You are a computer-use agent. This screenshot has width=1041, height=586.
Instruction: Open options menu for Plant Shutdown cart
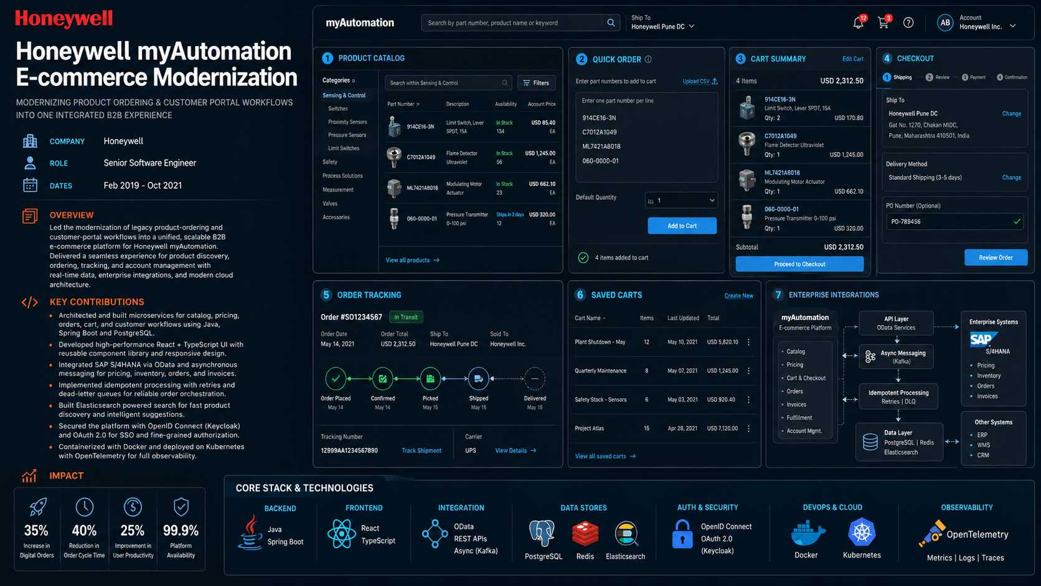click(x=748, y=342)
